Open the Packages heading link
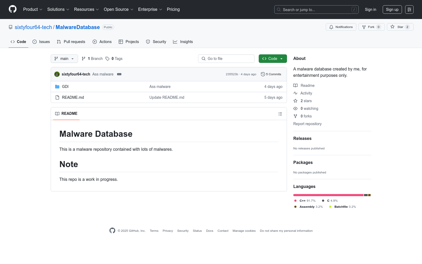The image size is (422, 264). click(x=303, y=163)
